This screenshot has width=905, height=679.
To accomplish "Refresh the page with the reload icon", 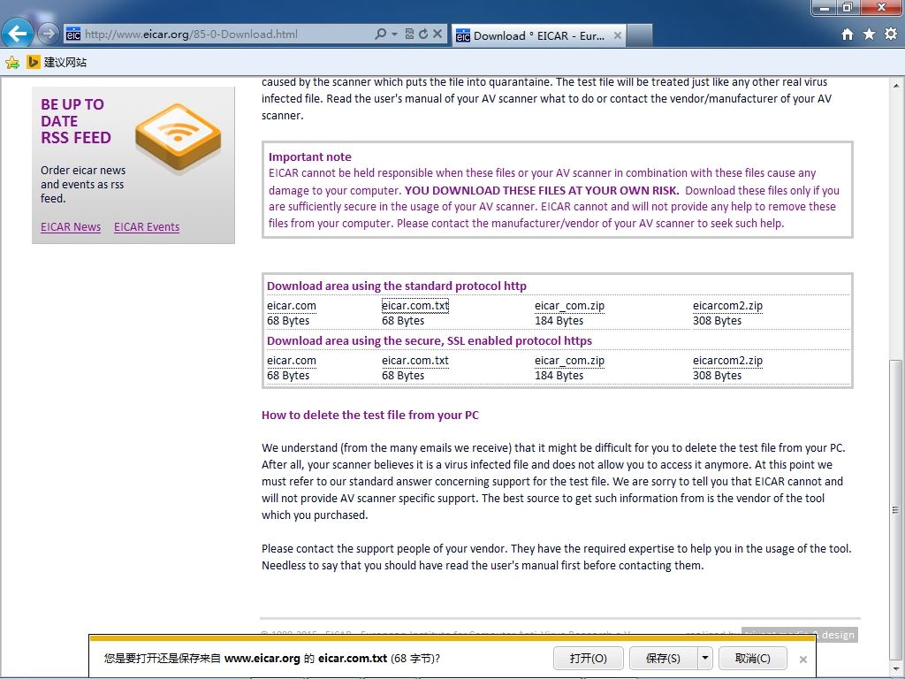I will (423, 34).
